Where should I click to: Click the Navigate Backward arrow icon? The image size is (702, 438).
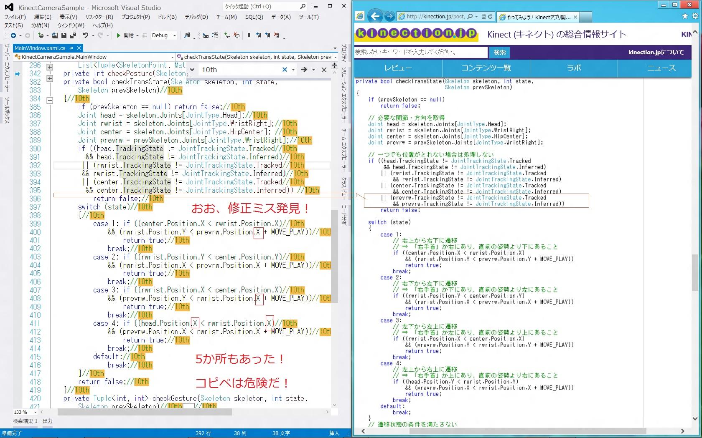point(13,35)
